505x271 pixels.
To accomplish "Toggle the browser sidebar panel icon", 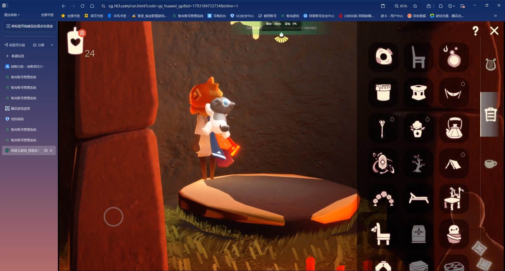I will click(5, 6).
